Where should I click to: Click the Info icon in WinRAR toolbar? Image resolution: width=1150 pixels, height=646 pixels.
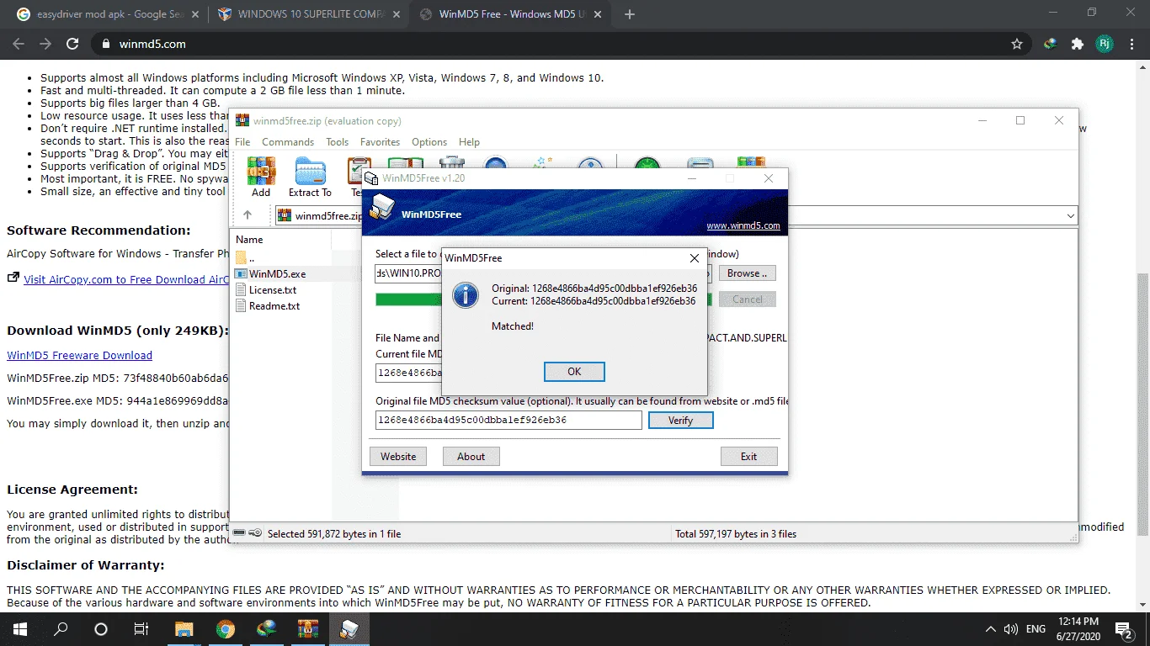[590, 162]
